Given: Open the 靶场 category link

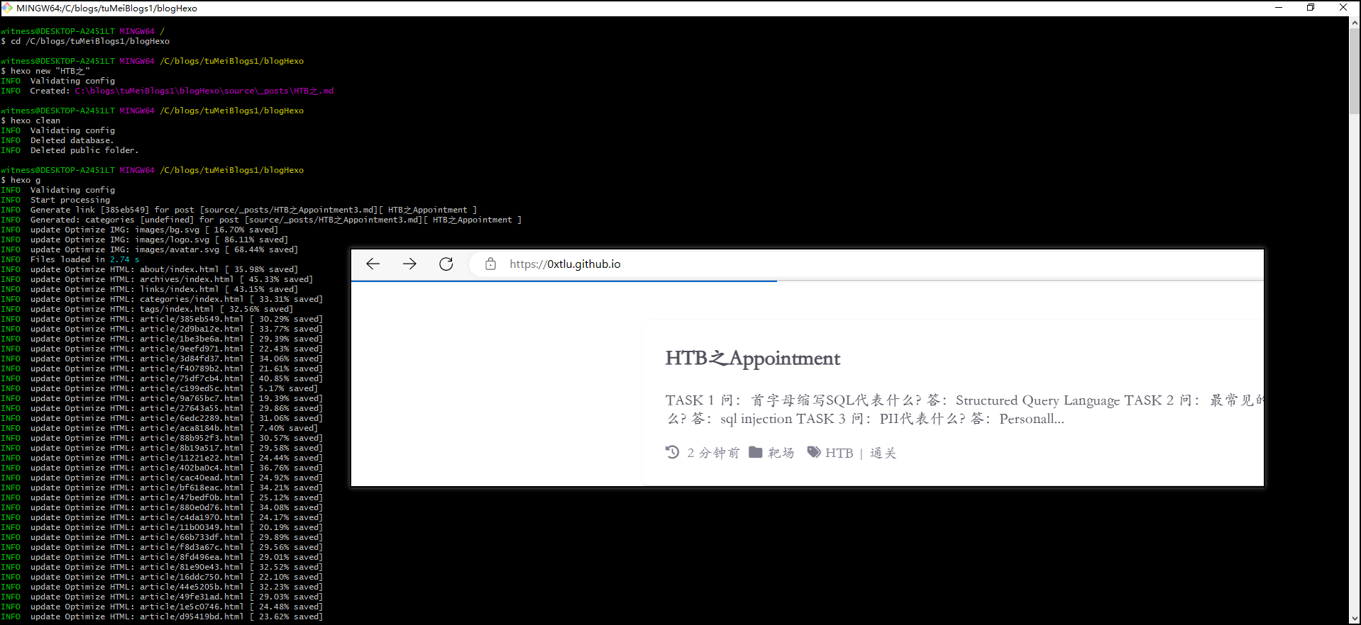Looking at the screenshot, I should 781,453.
